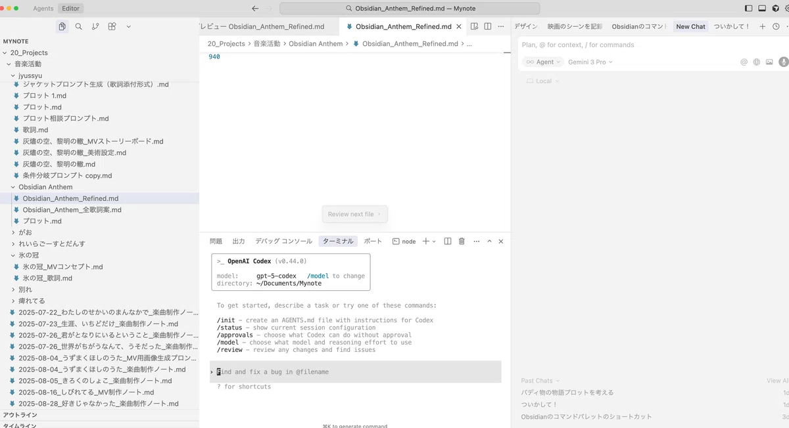
Task: Open the ついかして！ chat tab
Action: pos(732,26)
